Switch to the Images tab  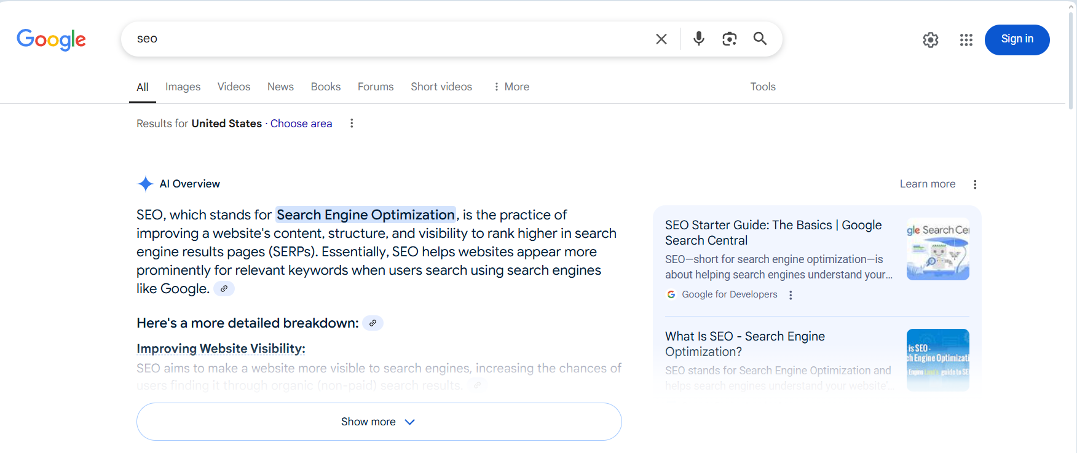pyautogui.click(x=183, y=87)
